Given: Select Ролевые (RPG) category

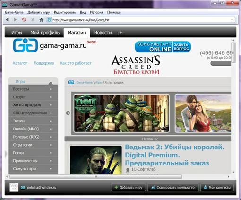Looking at the screenshot, I should pyautogui.click(x=33, y=137).
